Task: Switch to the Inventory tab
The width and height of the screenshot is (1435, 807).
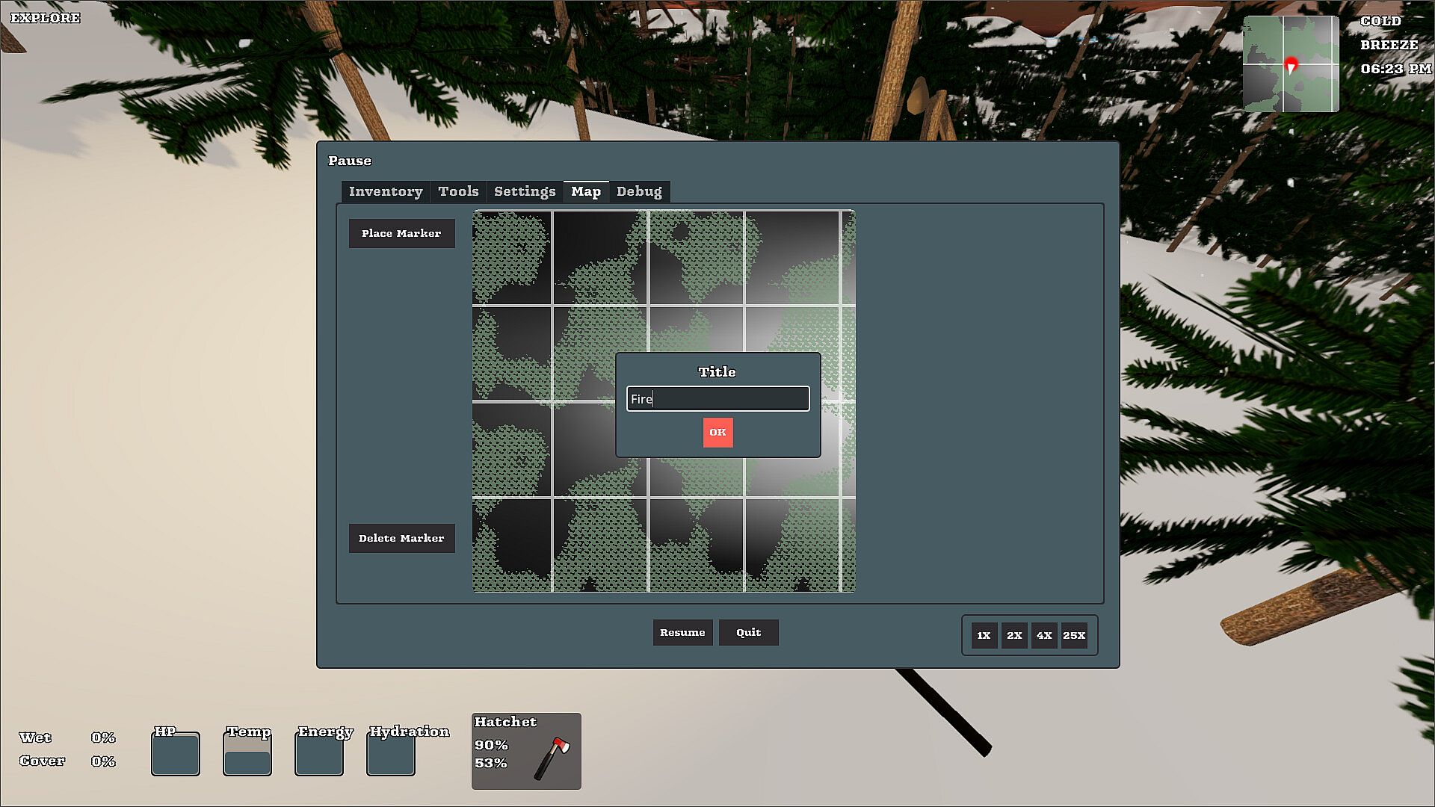Action: [x=386, y=192]
